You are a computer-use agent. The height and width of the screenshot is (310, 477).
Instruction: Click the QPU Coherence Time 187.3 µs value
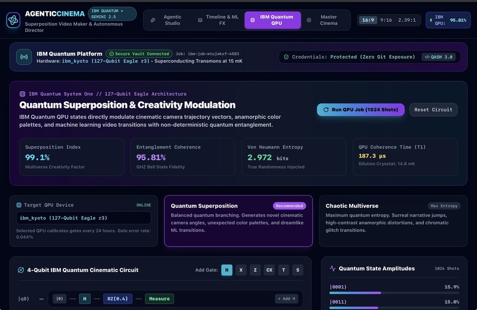click(x=372, y=156)
